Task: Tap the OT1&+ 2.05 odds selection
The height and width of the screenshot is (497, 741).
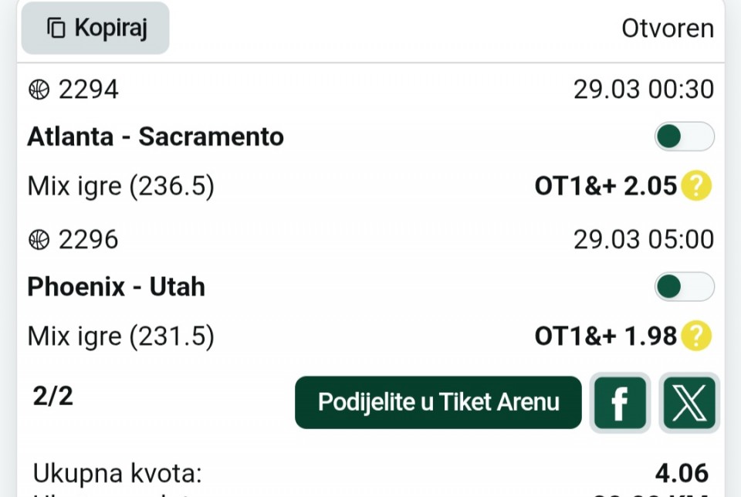Action: point(605,186)
